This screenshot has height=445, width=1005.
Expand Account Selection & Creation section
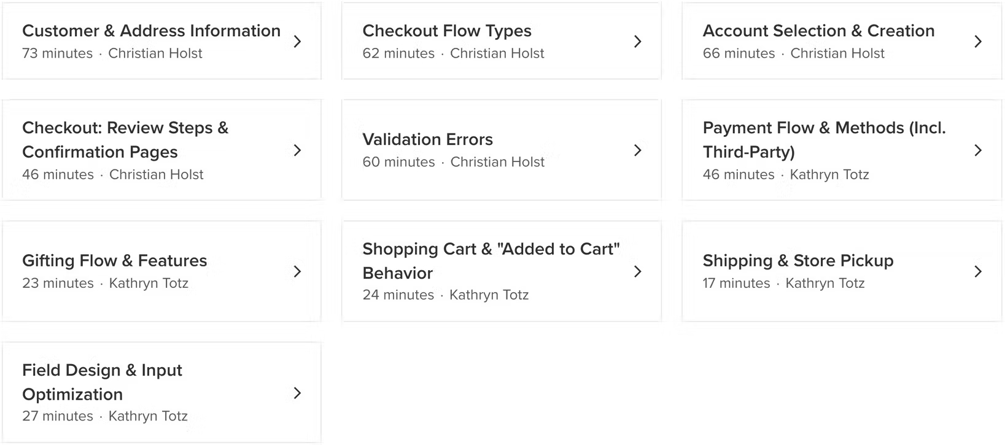(979, 41)
